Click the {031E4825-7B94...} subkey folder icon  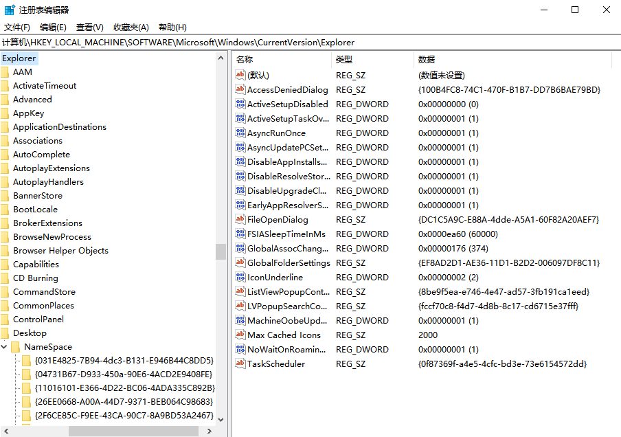click(27, 361)
